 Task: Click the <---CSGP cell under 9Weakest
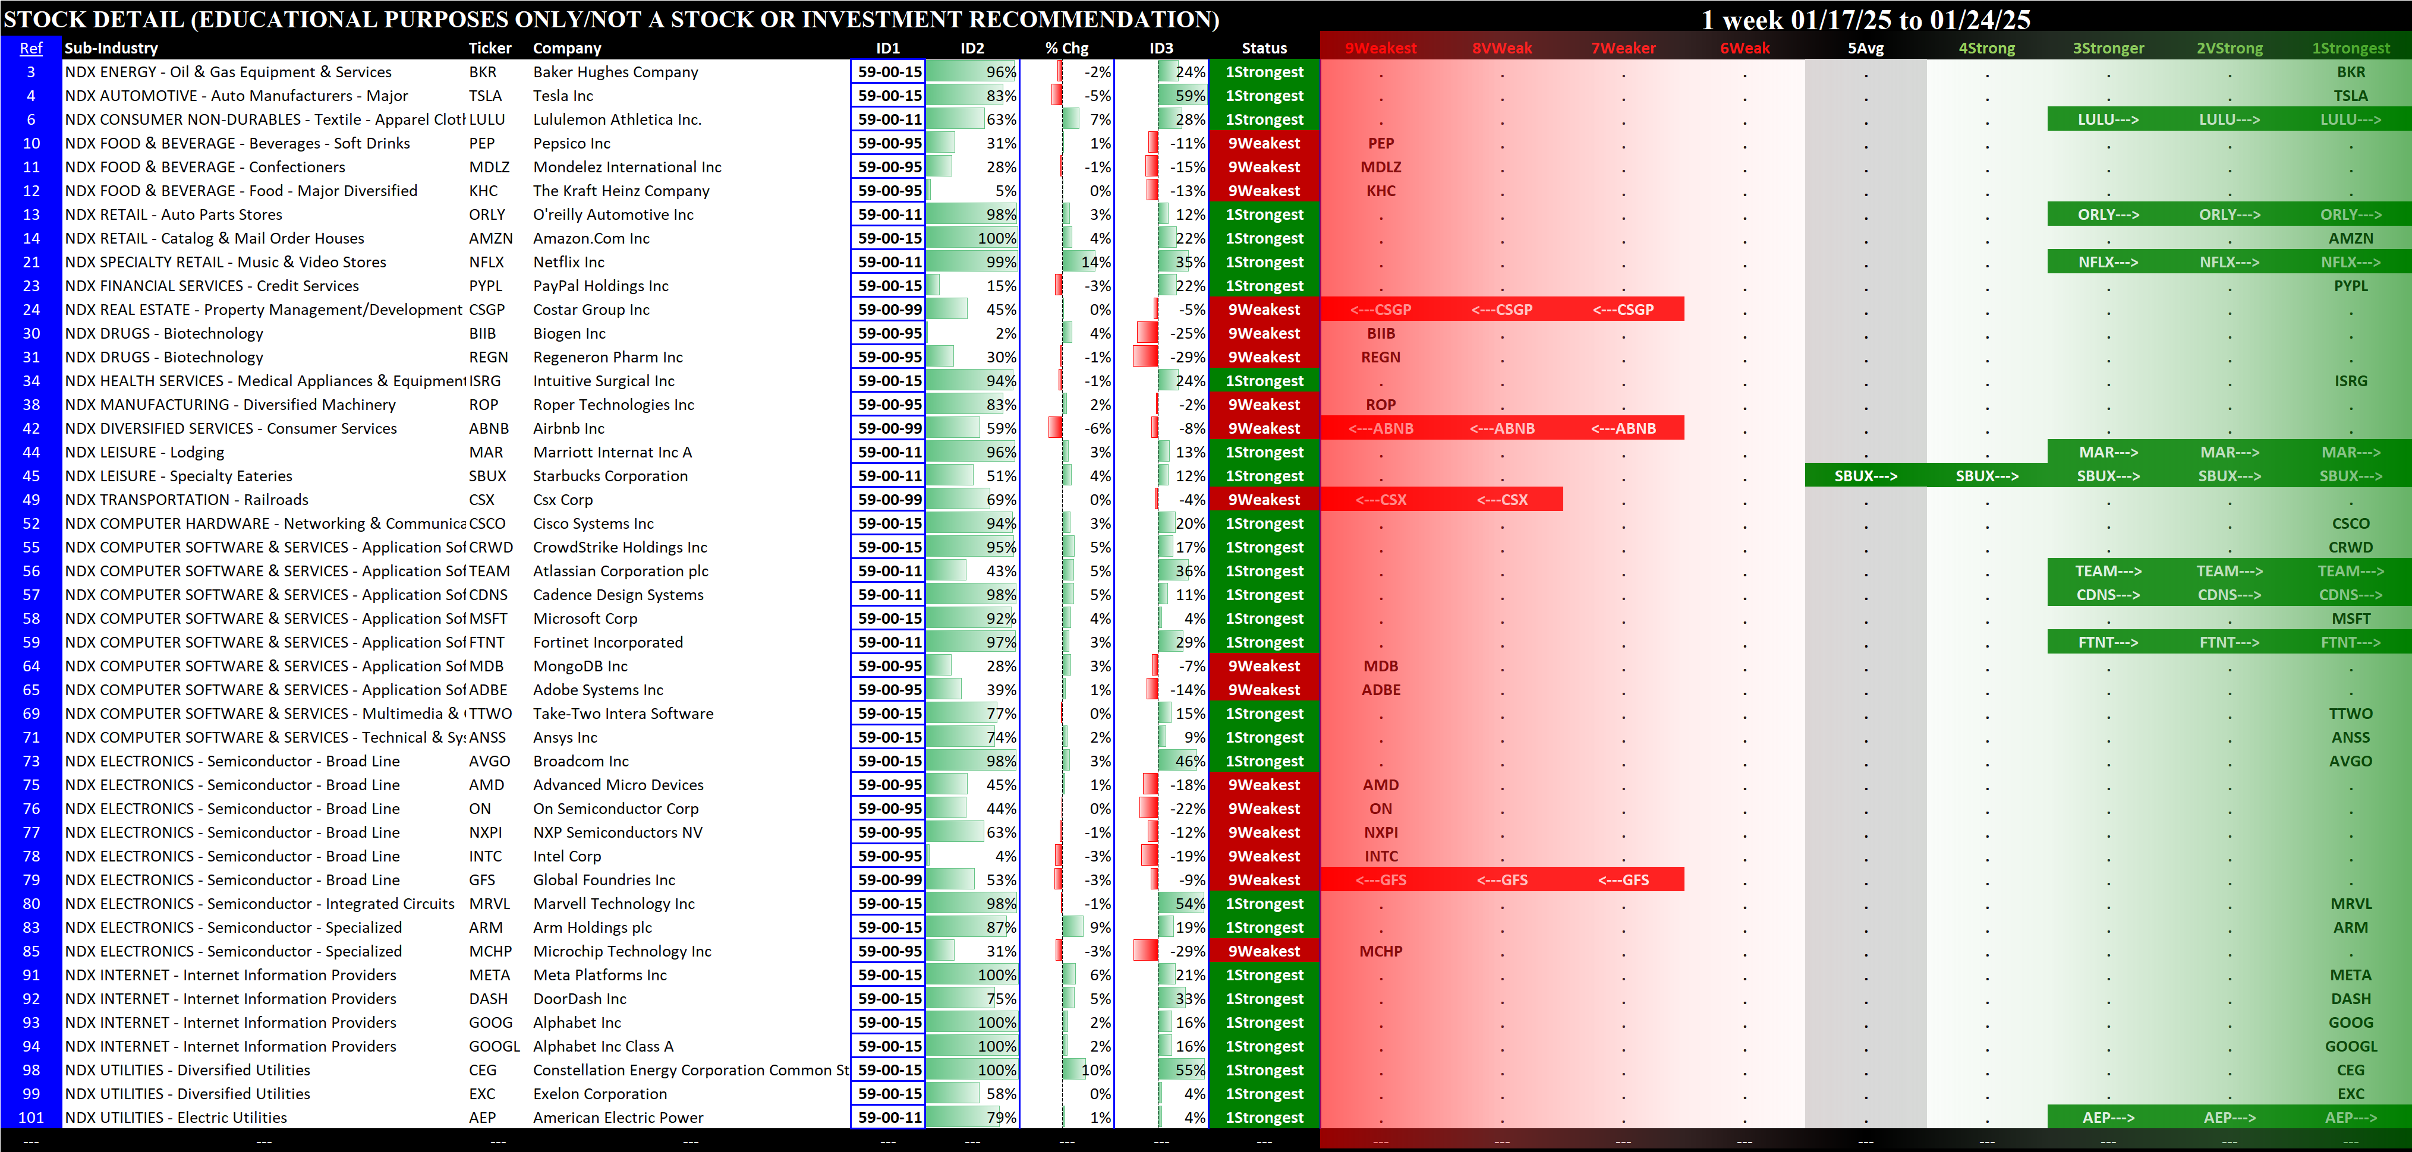(1380, 310)
